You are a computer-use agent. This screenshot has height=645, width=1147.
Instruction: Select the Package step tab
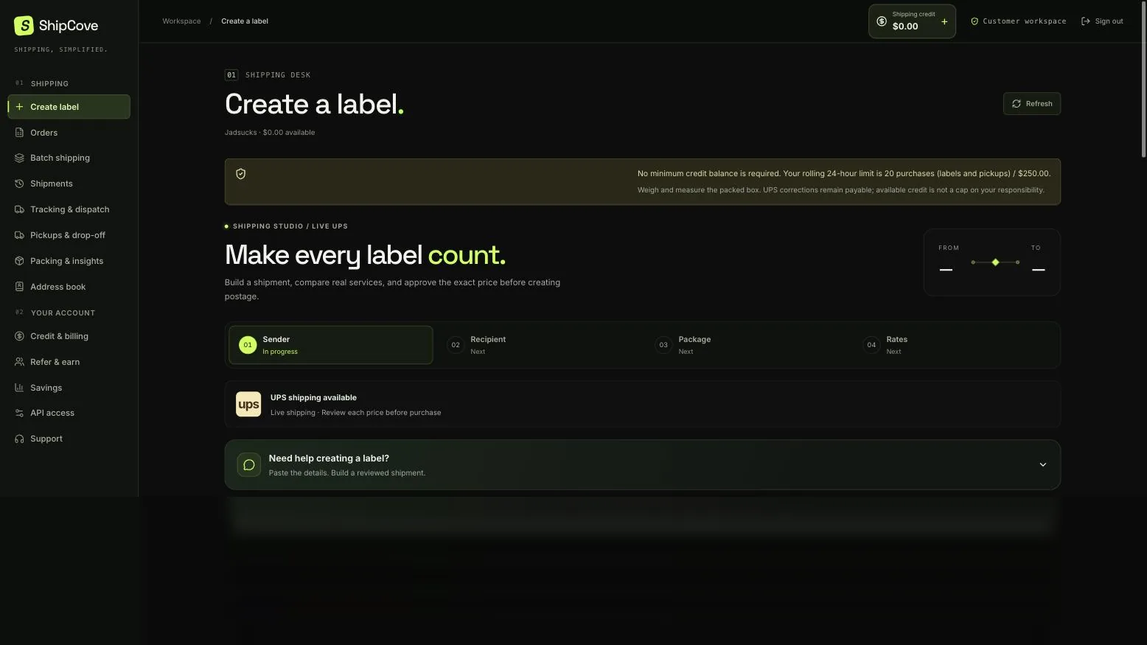[x=745, y=345]
